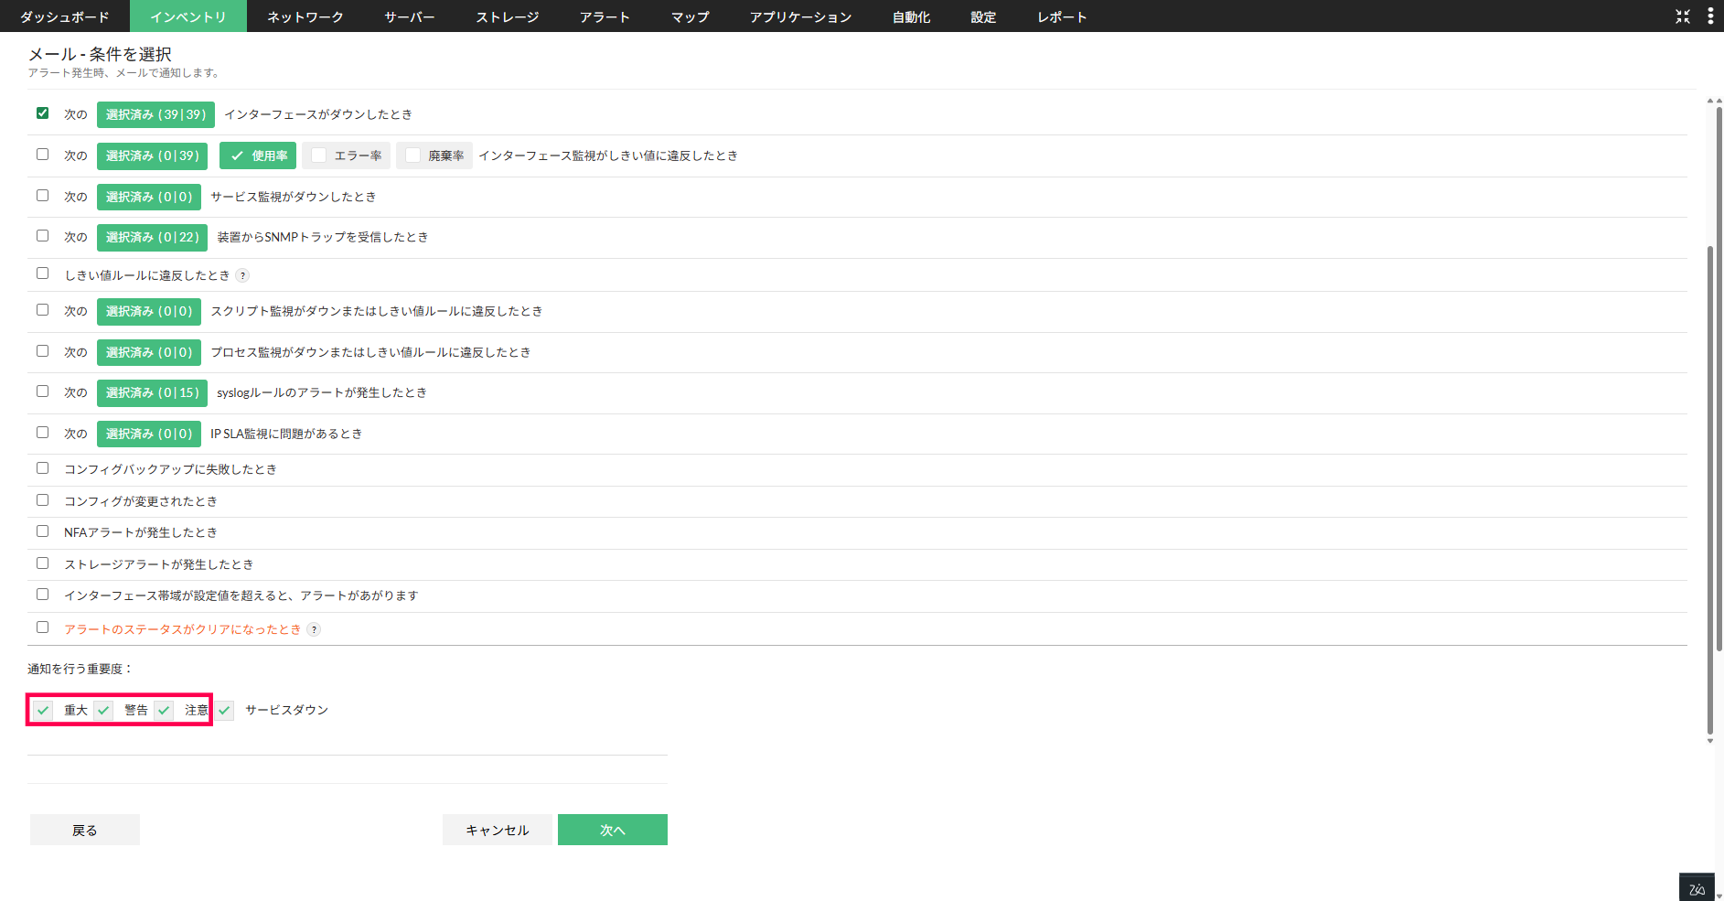Image resolution: width=1724 pixels, height=901 pixels.
Task: Uncheck the インターフェースがダウンしたとき condition
Action: pos(42,113)
